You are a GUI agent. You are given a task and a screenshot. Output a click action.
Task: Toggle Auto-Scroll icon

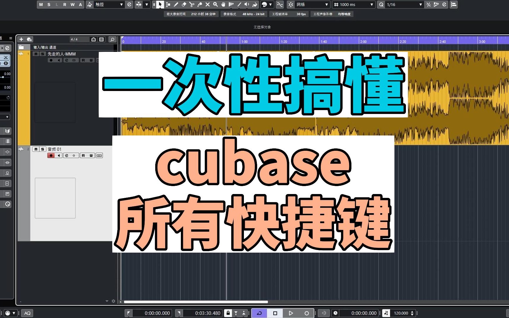coord(138,4)
